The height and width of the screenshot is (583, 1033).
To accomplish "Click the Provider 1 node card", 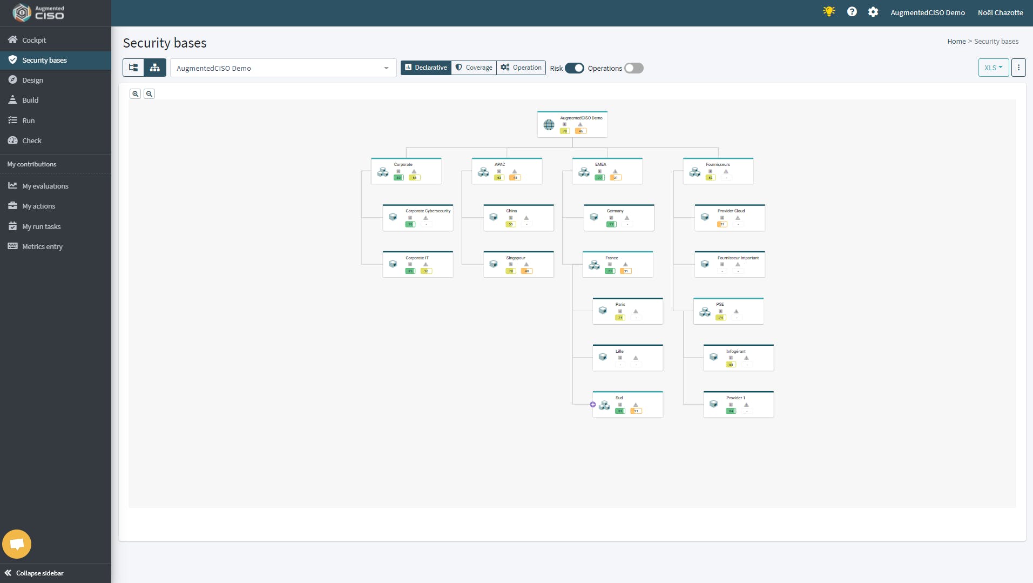I will click(738, 404).
